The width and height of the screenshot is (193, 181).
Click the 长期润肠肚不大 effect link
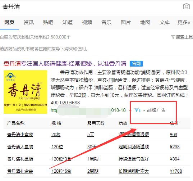pos(134,171)
